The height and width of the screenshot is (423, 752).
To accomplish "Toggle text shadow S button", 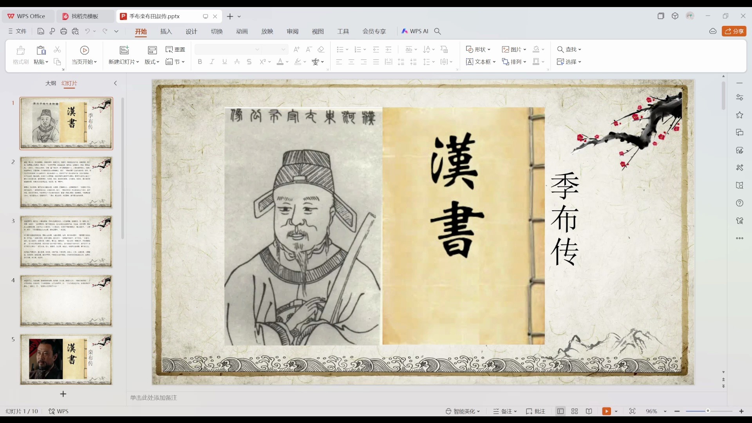I will tap(249, 61).
